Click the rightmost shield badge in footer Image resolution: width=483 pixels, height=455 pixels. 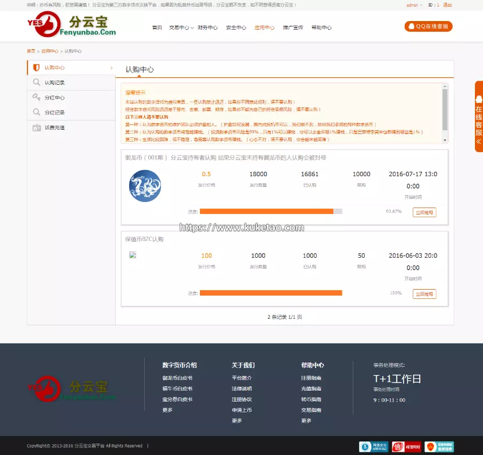pyautogui.click(x=439, y=446)
